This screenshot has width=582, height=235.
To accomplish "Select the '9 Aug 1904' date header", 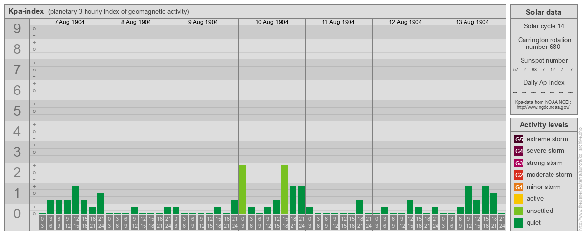I will [x=203, y=22].
